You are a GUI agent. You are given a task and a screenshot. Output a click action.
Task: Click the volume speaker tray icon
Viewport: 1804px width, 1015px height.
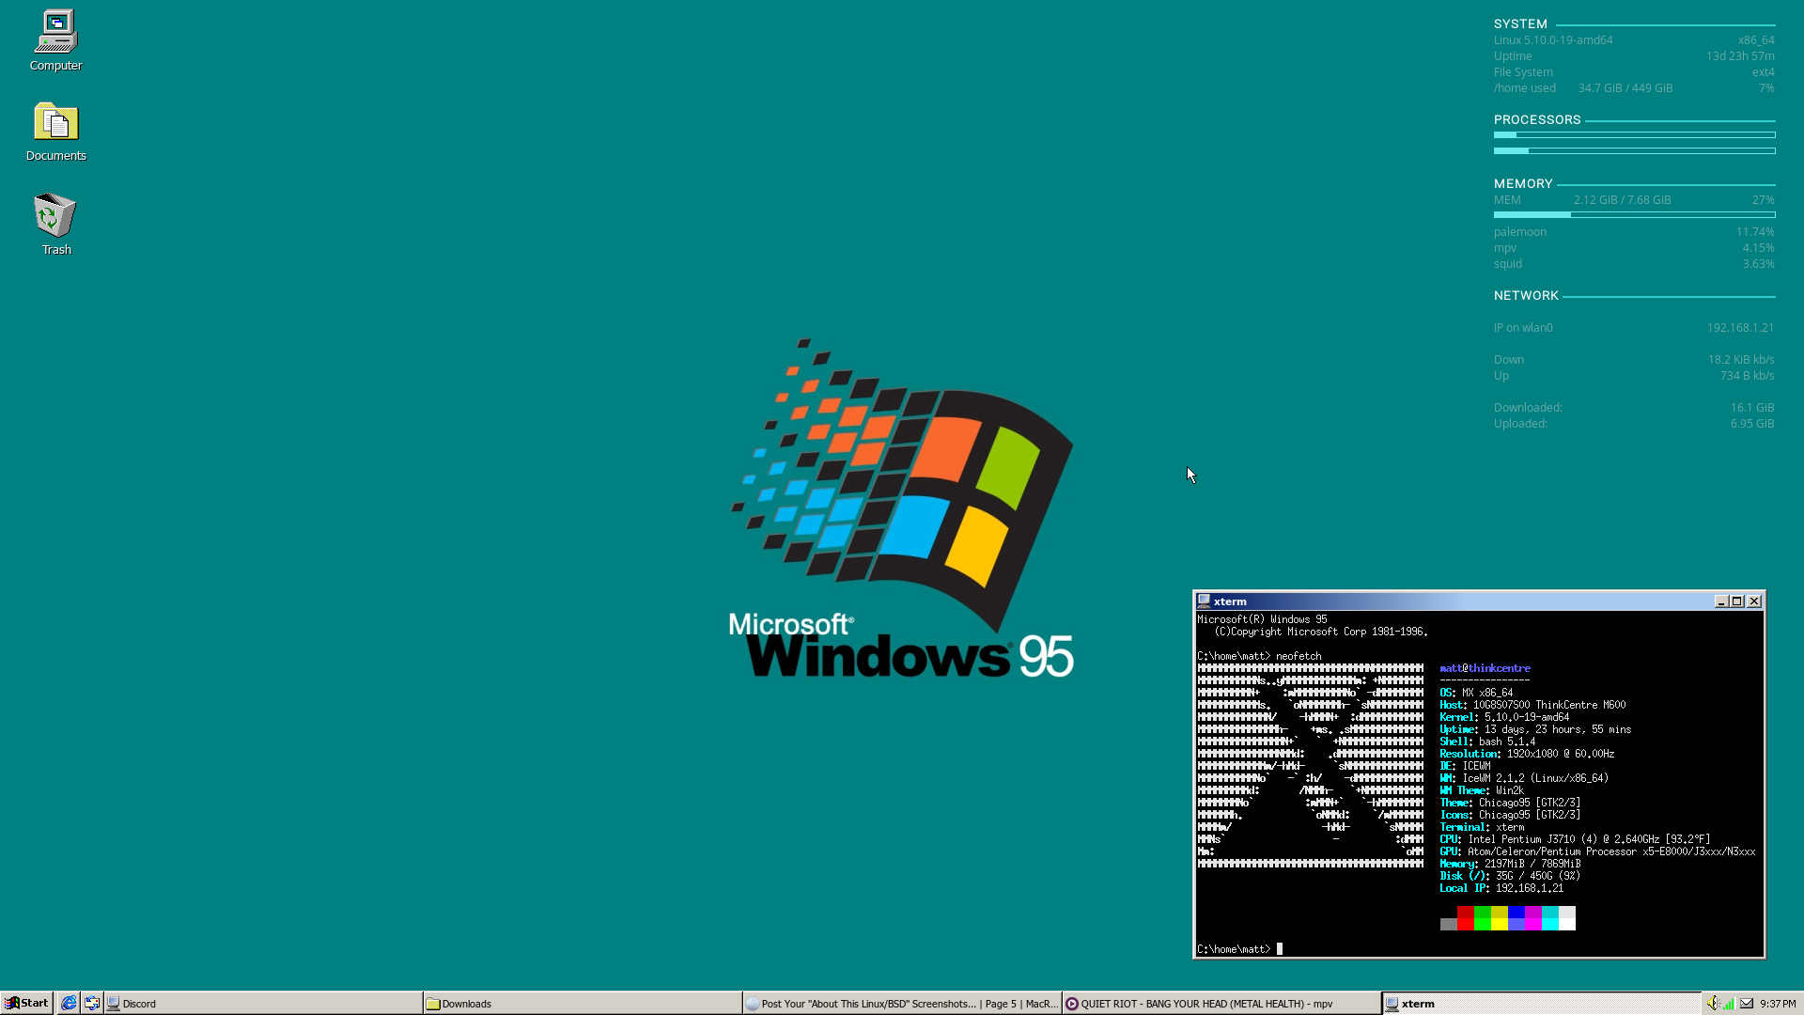[1712, 1003]
